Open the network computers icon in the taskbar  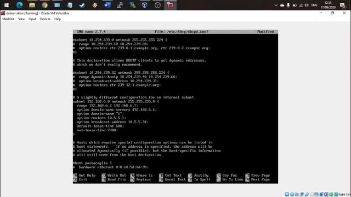pyautogui.click(x=120, y=5)
